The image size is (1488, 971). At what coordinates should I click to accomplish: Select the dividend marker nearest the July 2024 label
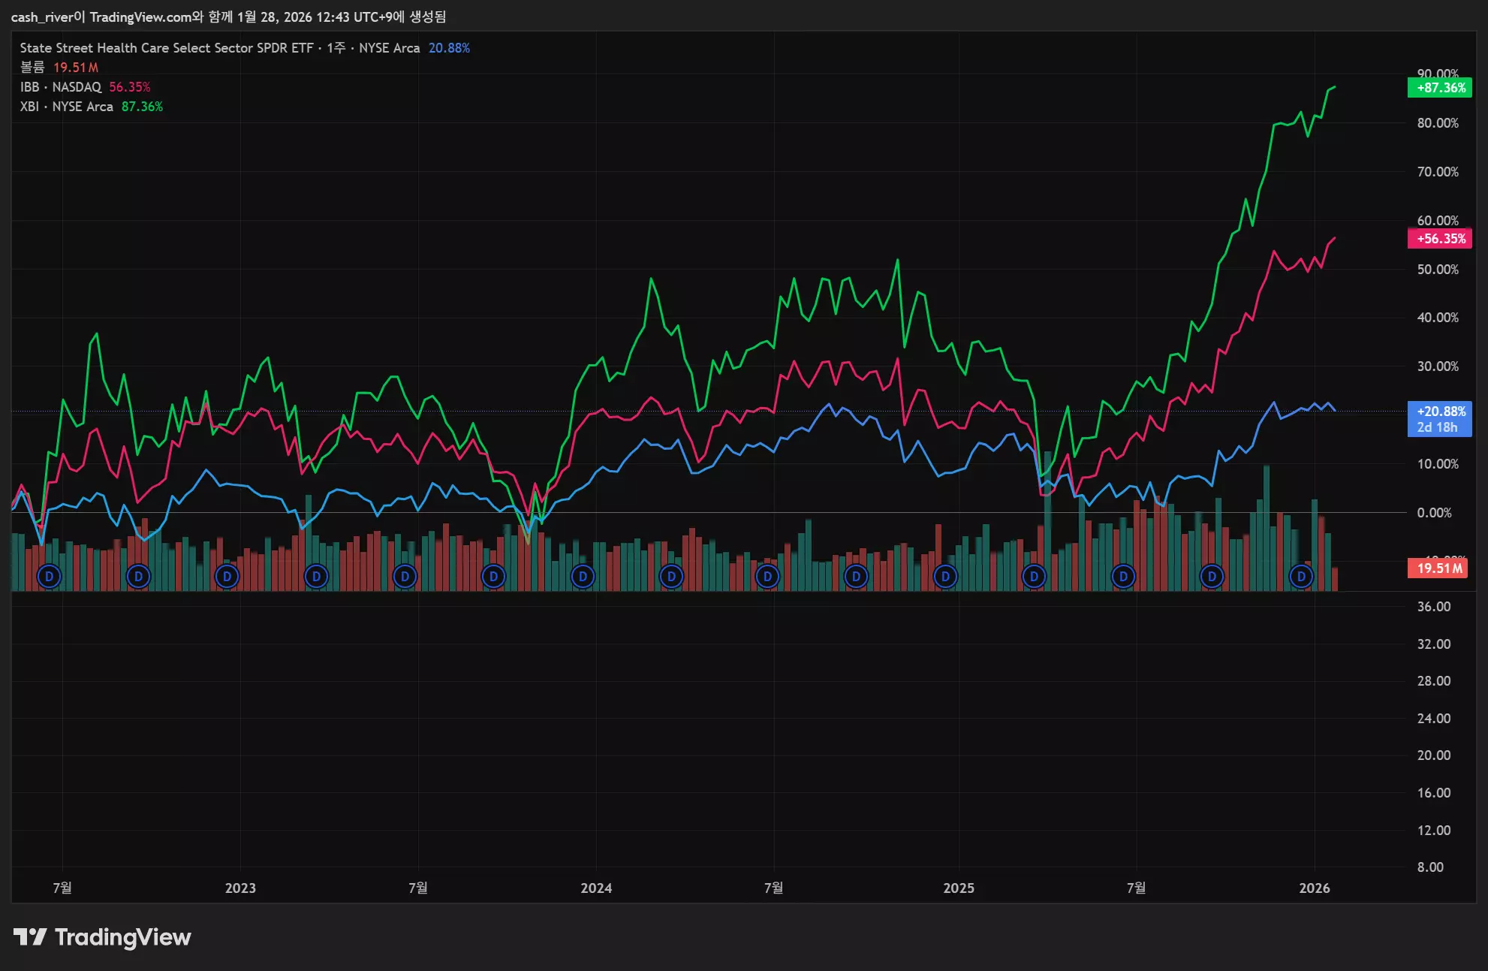click(x=767, y=577)
